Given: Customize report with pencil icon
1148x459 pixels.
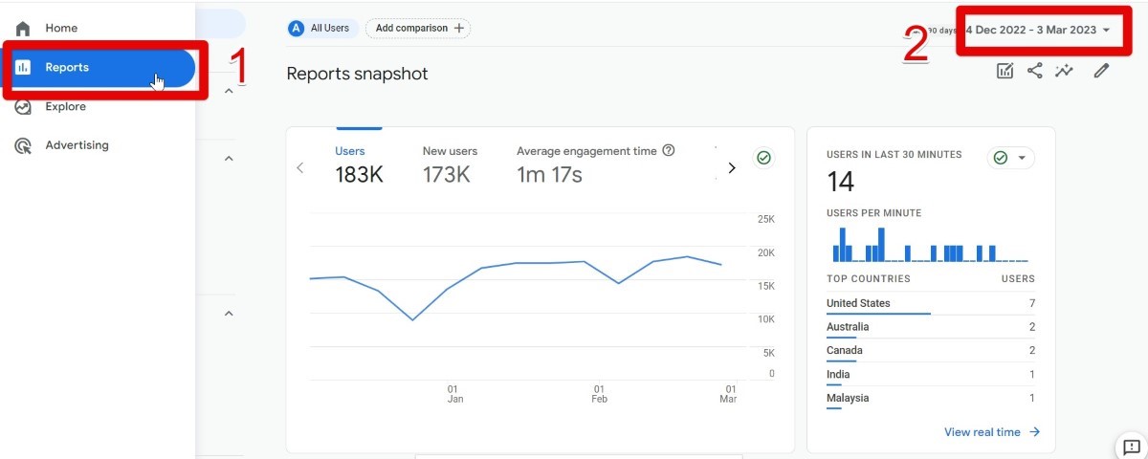Looking at the screenshot, I should tap(1101, 71).
